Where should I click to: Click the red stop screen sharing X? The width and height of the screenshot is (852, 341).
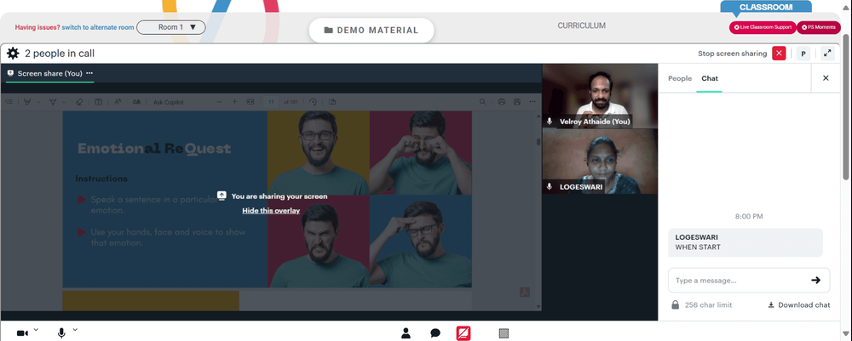779,53
